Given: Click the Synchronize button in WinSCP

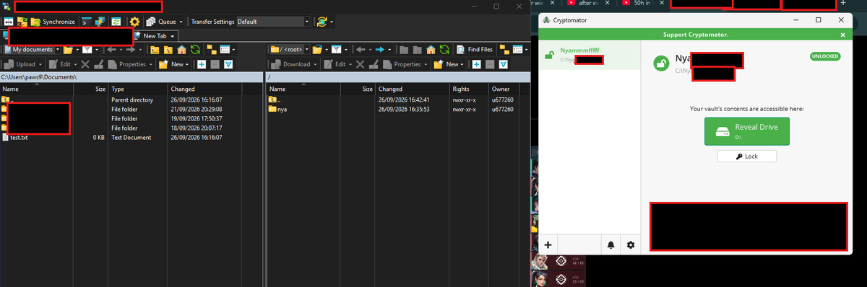Looking at the screenshot, I should pyautogui.click(x=53, y=22).
